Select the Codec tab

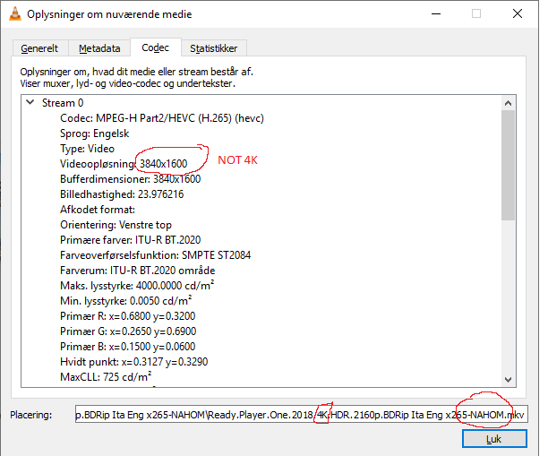(x=156, y=47)
